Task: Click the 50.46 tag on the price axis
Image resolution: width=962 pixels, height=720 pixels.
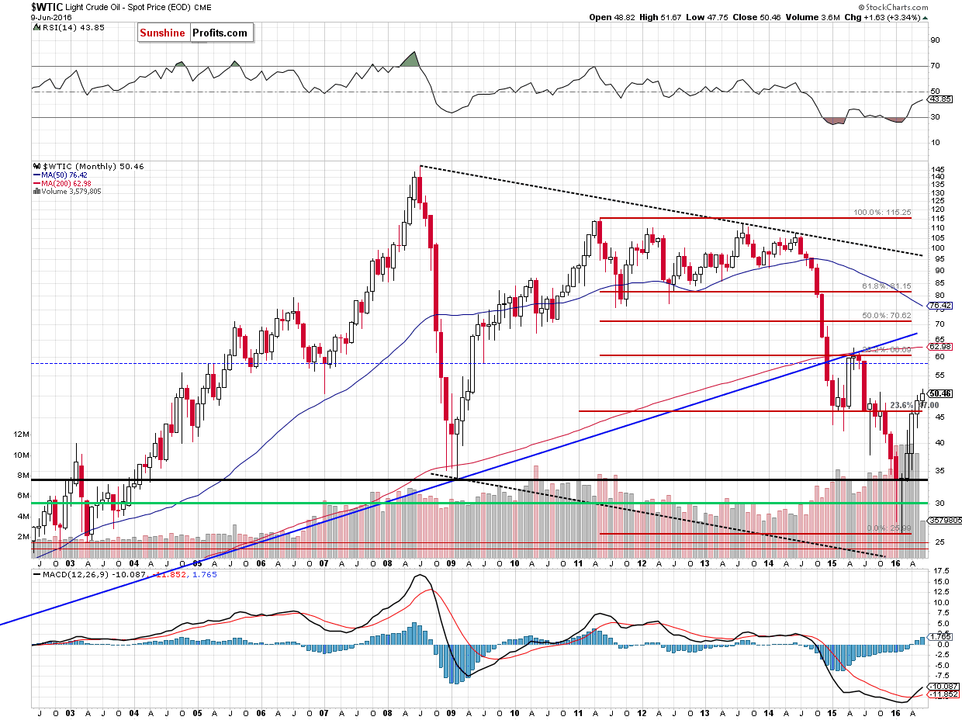Action: click(941, 393)
